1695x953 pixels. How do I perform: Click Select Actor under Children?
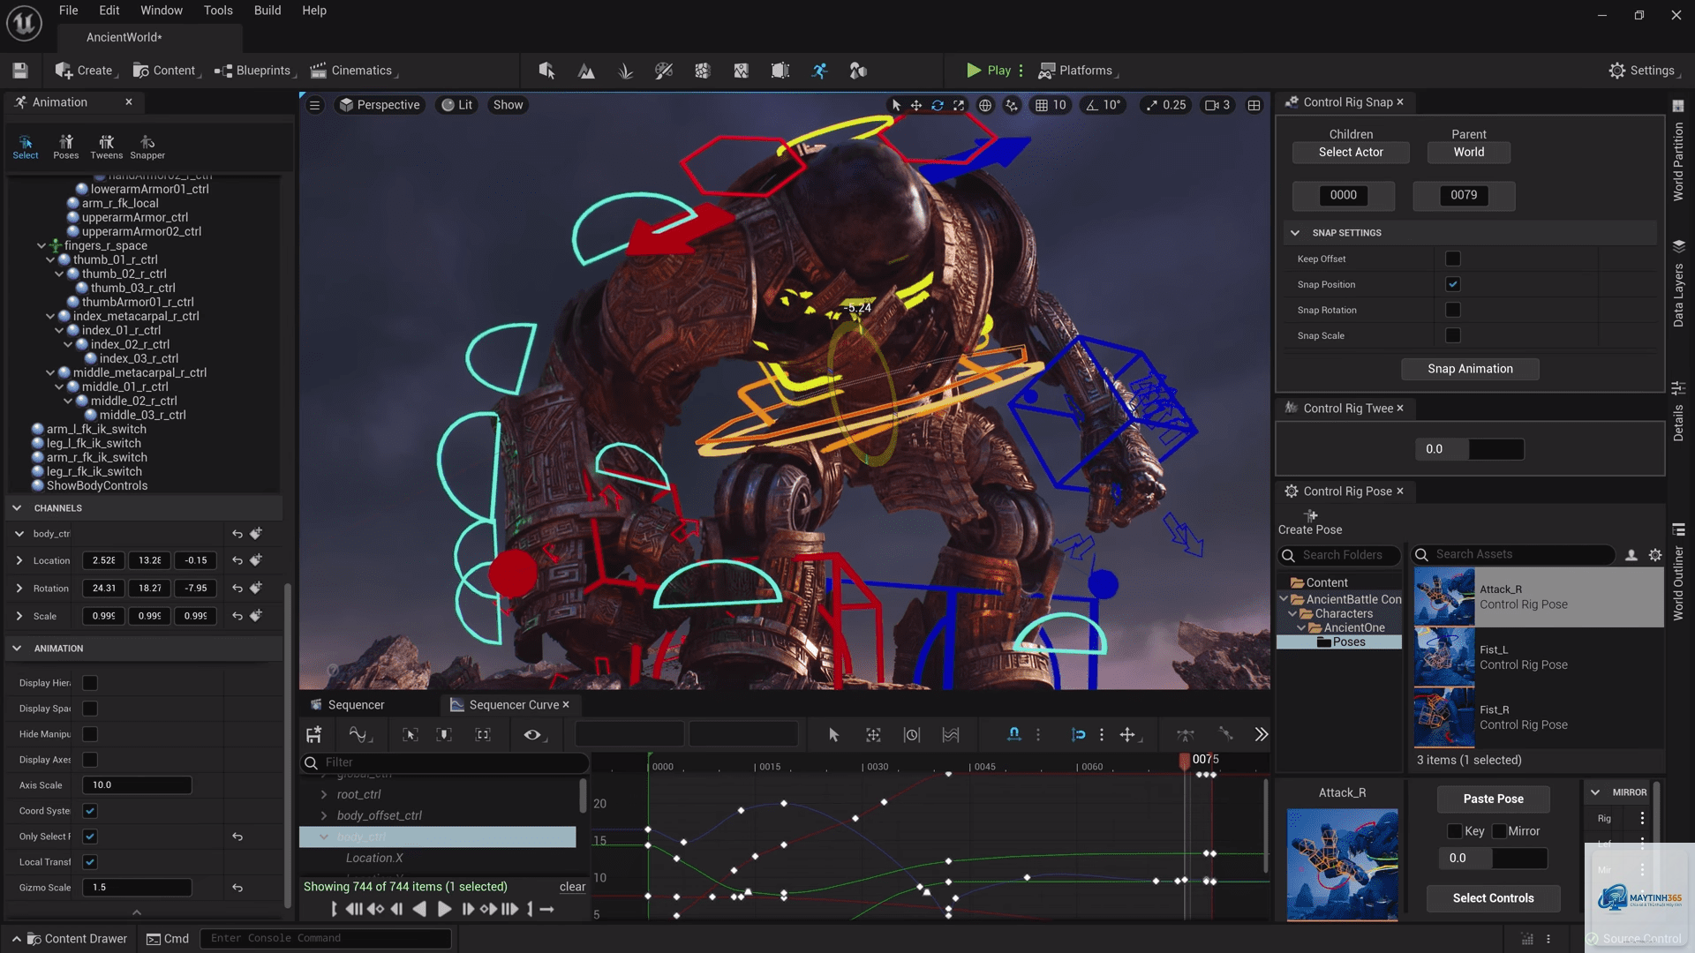1351,153
